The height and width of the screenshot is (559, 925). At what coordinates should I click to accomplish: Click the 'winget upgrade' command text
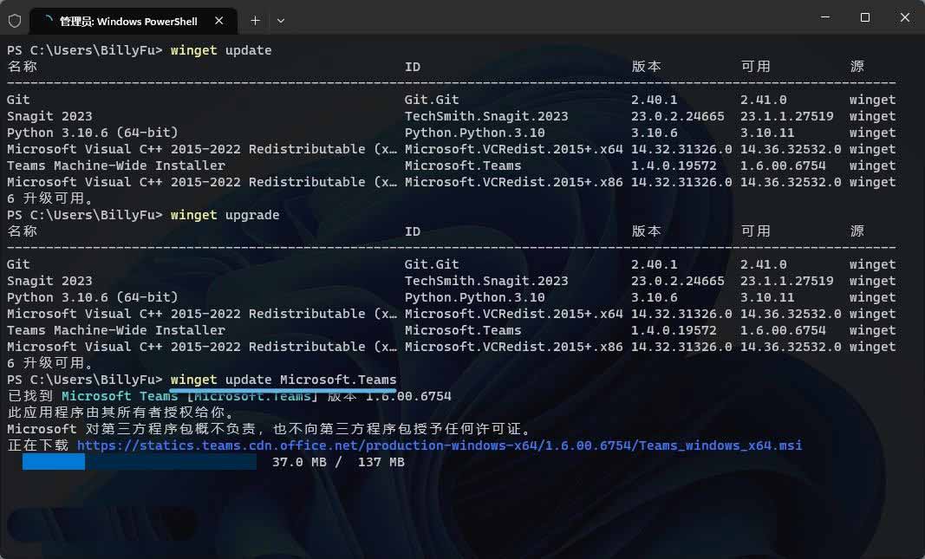pos(225,215)
